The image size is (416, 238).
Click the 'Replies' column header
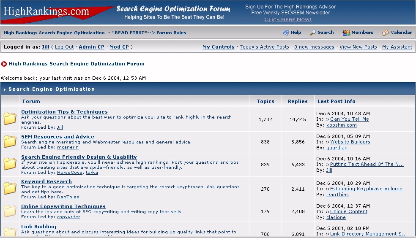(x=298, y=101)
